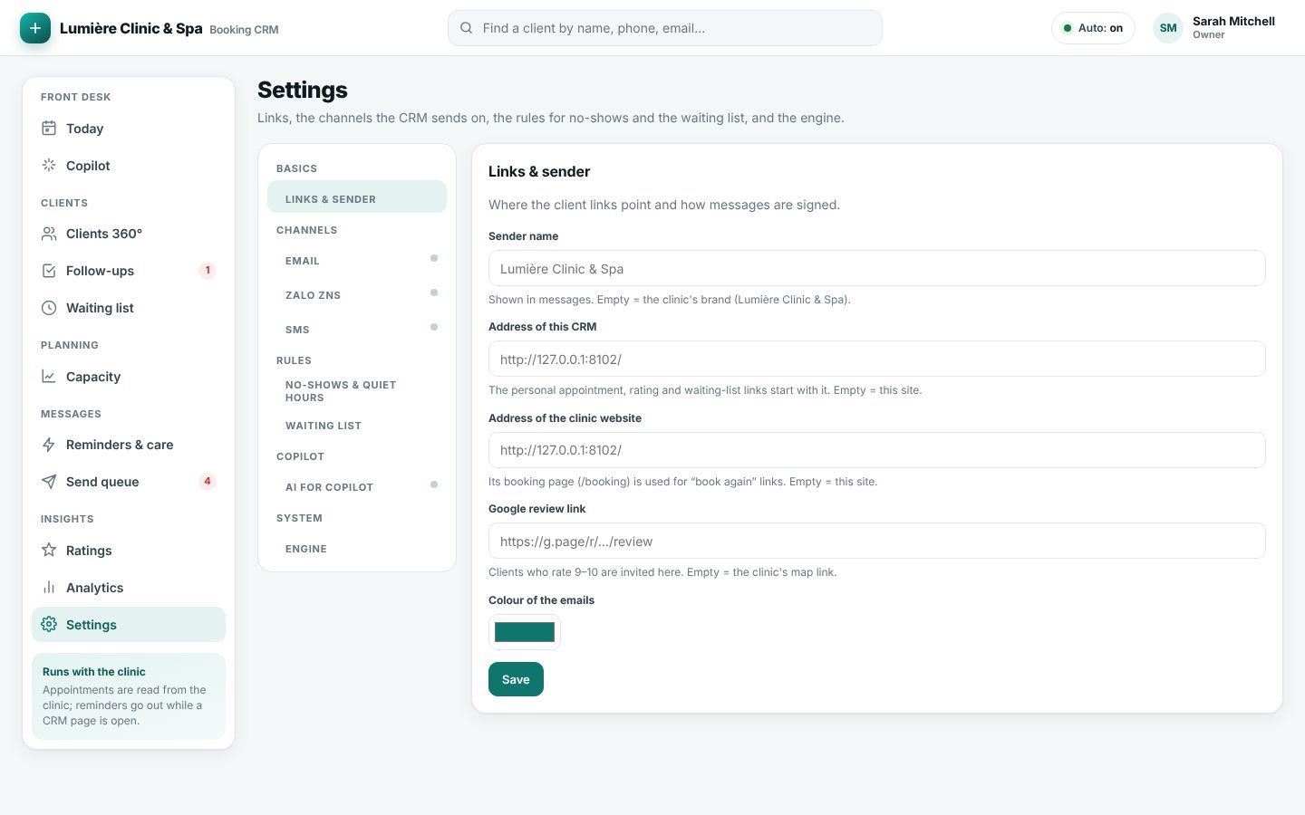The width and height of the screenshot is (1305, 815).
Task: Click the Waiting list clock icon
Action: (49, 308)
